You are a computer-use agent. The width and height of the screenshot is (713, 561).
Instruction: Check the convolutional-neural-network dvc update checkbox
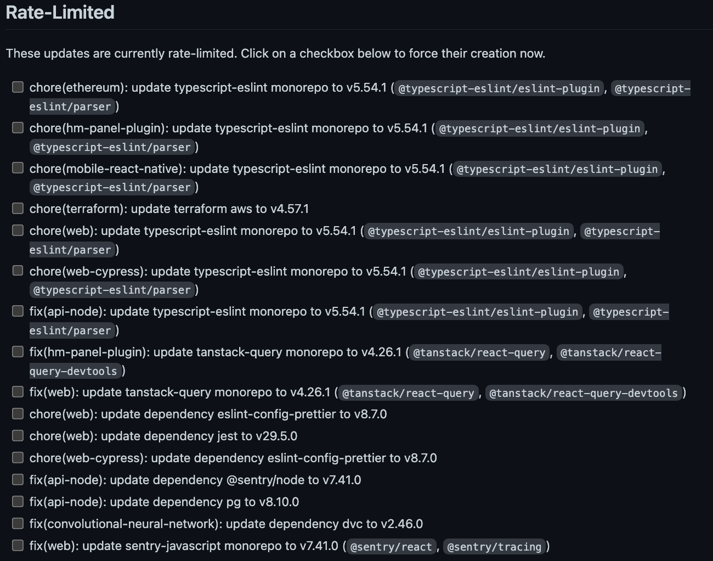[x=18, y=523]
